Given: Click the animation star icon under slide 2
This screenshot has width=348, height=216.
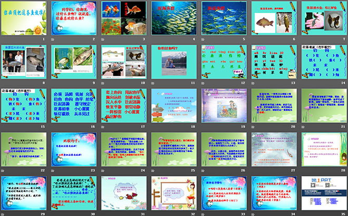Looking at the screenshot, I should [53, 40].
